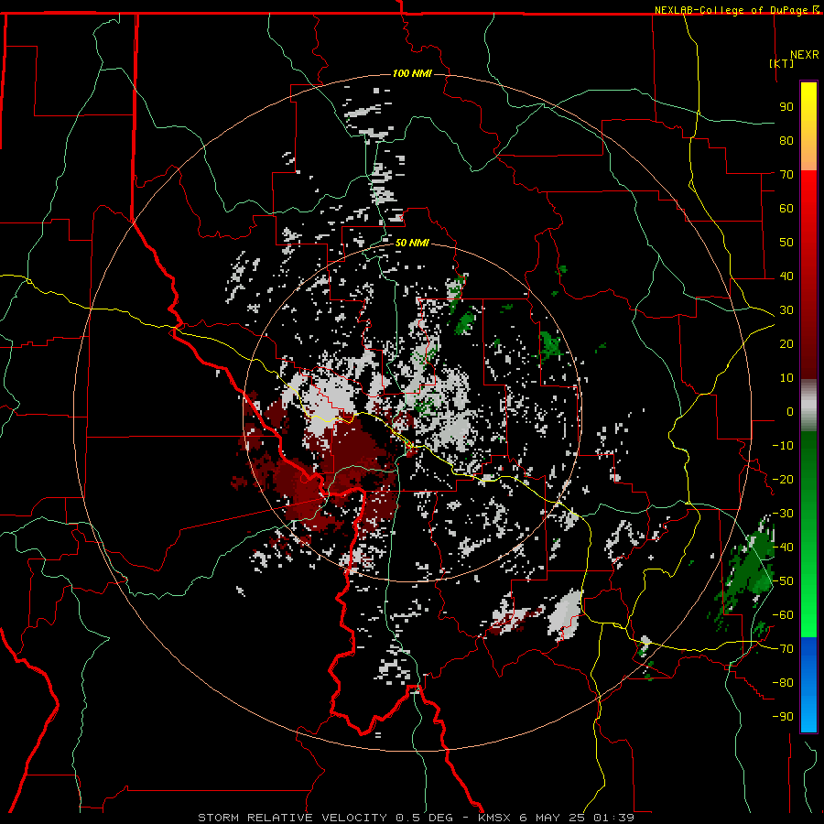Click the 50 NMI range ring label
This screenshot has width=824, height=824.
coord(412,243)
